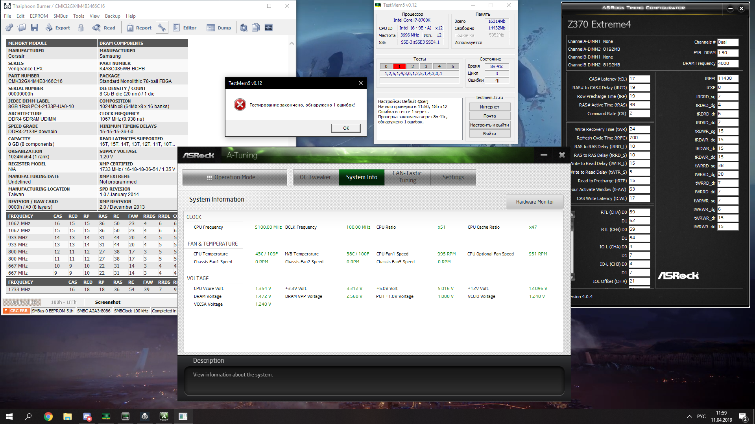The width and height of the screenshot is (755, 424).
Task: Minimize the A-Tuning window
Action: pyautogui.click(x=544, y=155)
